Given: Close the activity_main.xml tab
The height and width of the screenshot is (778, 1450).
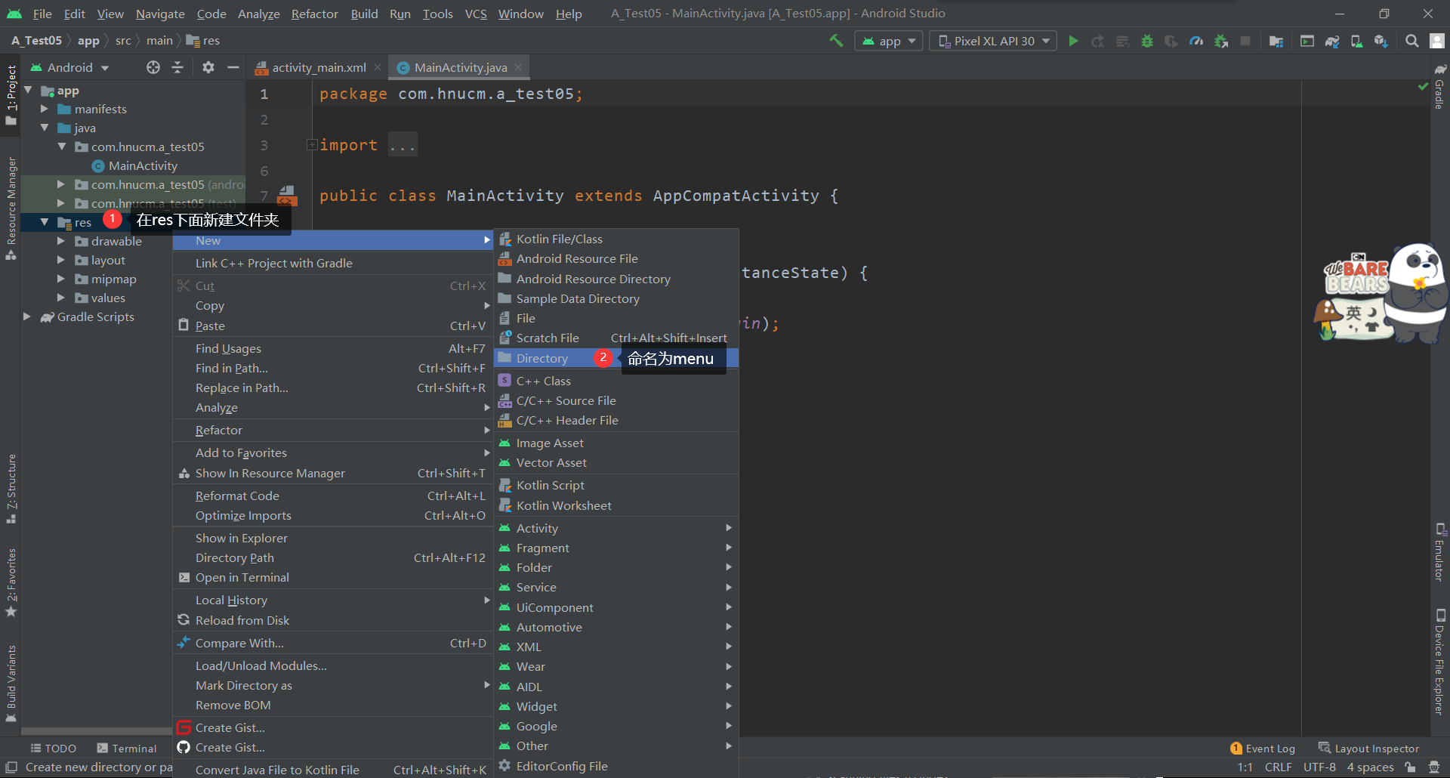Looking at the screenshot, I should pos(378,67).
